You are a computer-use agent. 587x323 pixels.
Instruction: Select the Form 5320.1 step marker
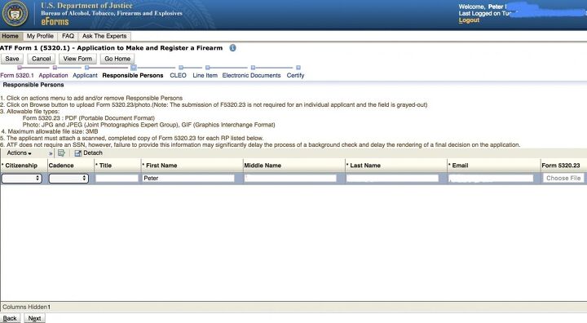(20, 68)
